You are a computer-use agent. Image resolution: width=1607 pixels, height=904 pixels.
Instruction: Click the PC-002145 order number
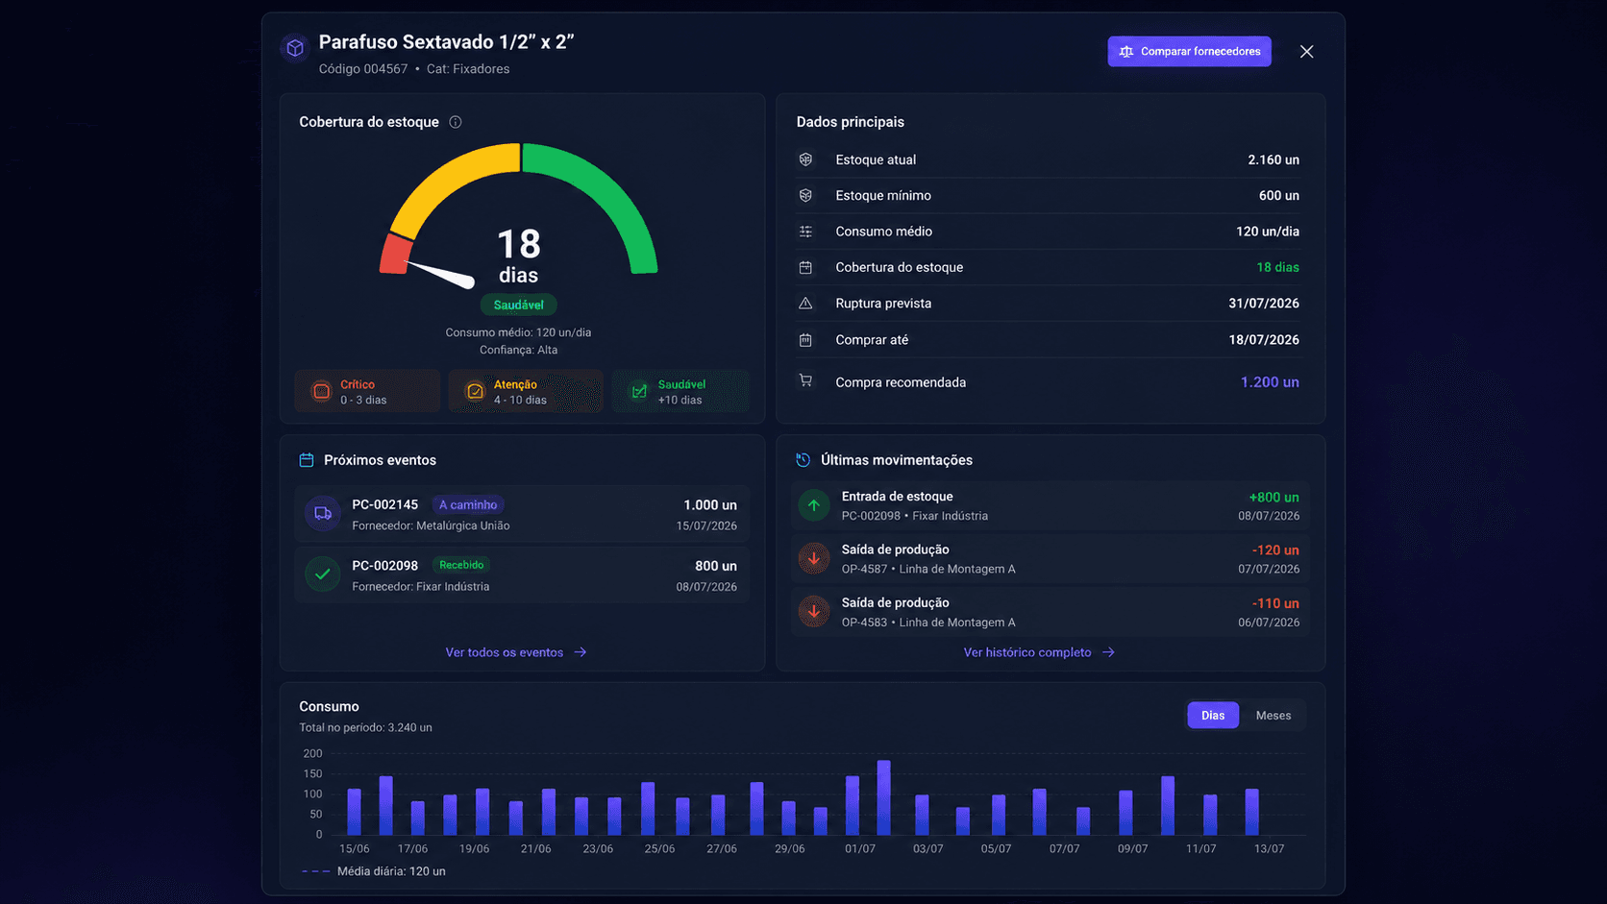click(x=384, y=504)
